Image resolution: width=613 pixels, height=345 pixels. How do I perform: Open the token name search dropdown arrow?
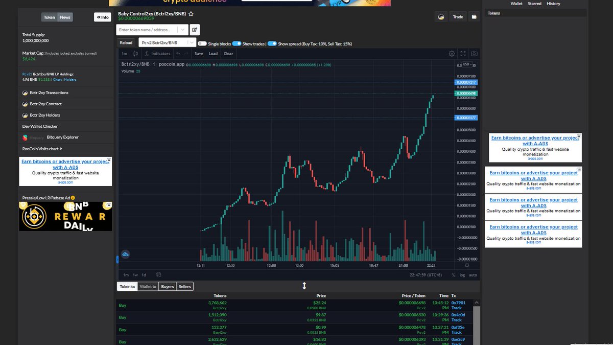pyautogui.click(x=183, y=30)
